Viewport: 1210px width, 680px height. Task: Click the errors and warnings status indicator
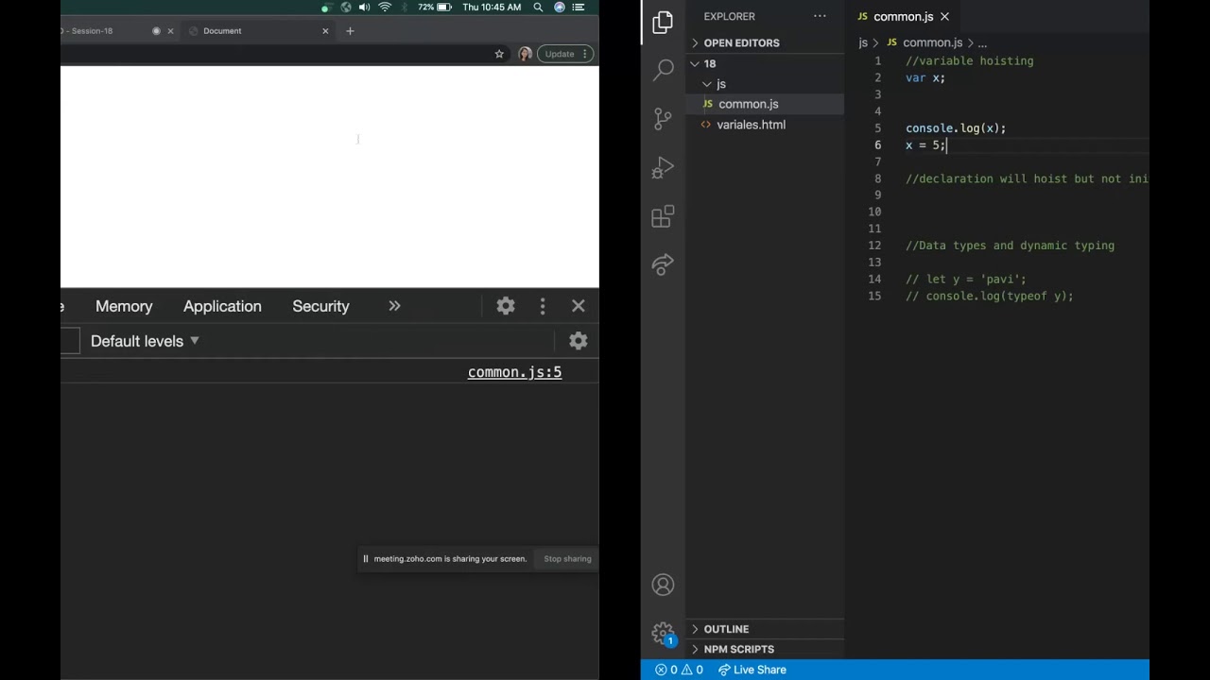[x=679, y=670]
